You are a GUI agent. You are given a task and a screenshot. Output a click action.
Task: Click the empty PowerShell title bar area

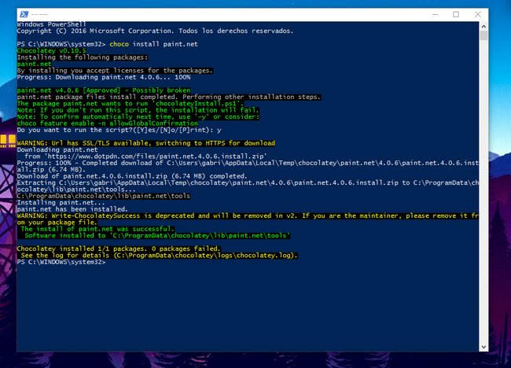(236, 14)
